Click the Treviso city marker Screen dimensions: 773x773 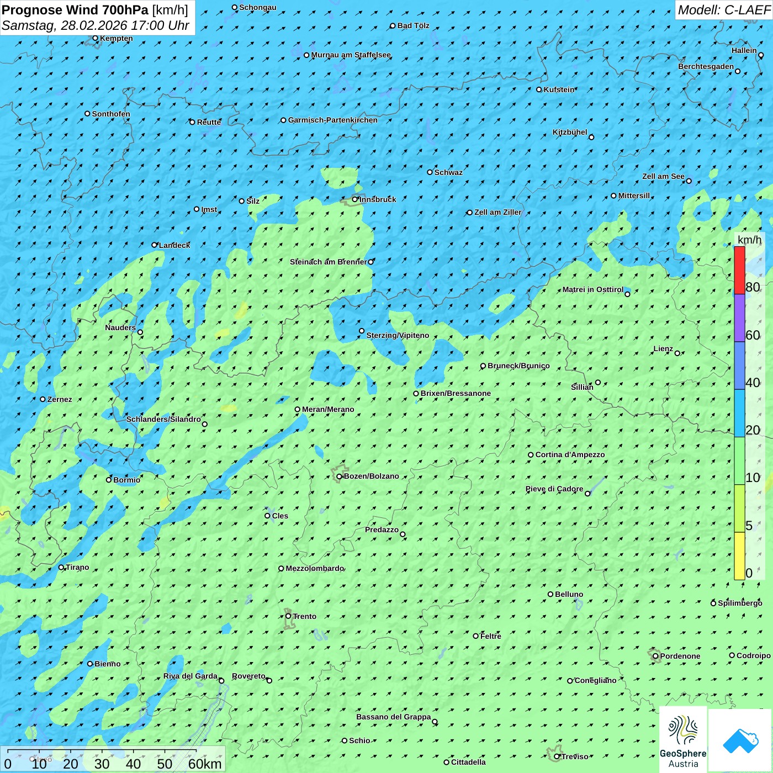(x=557, y=756)
